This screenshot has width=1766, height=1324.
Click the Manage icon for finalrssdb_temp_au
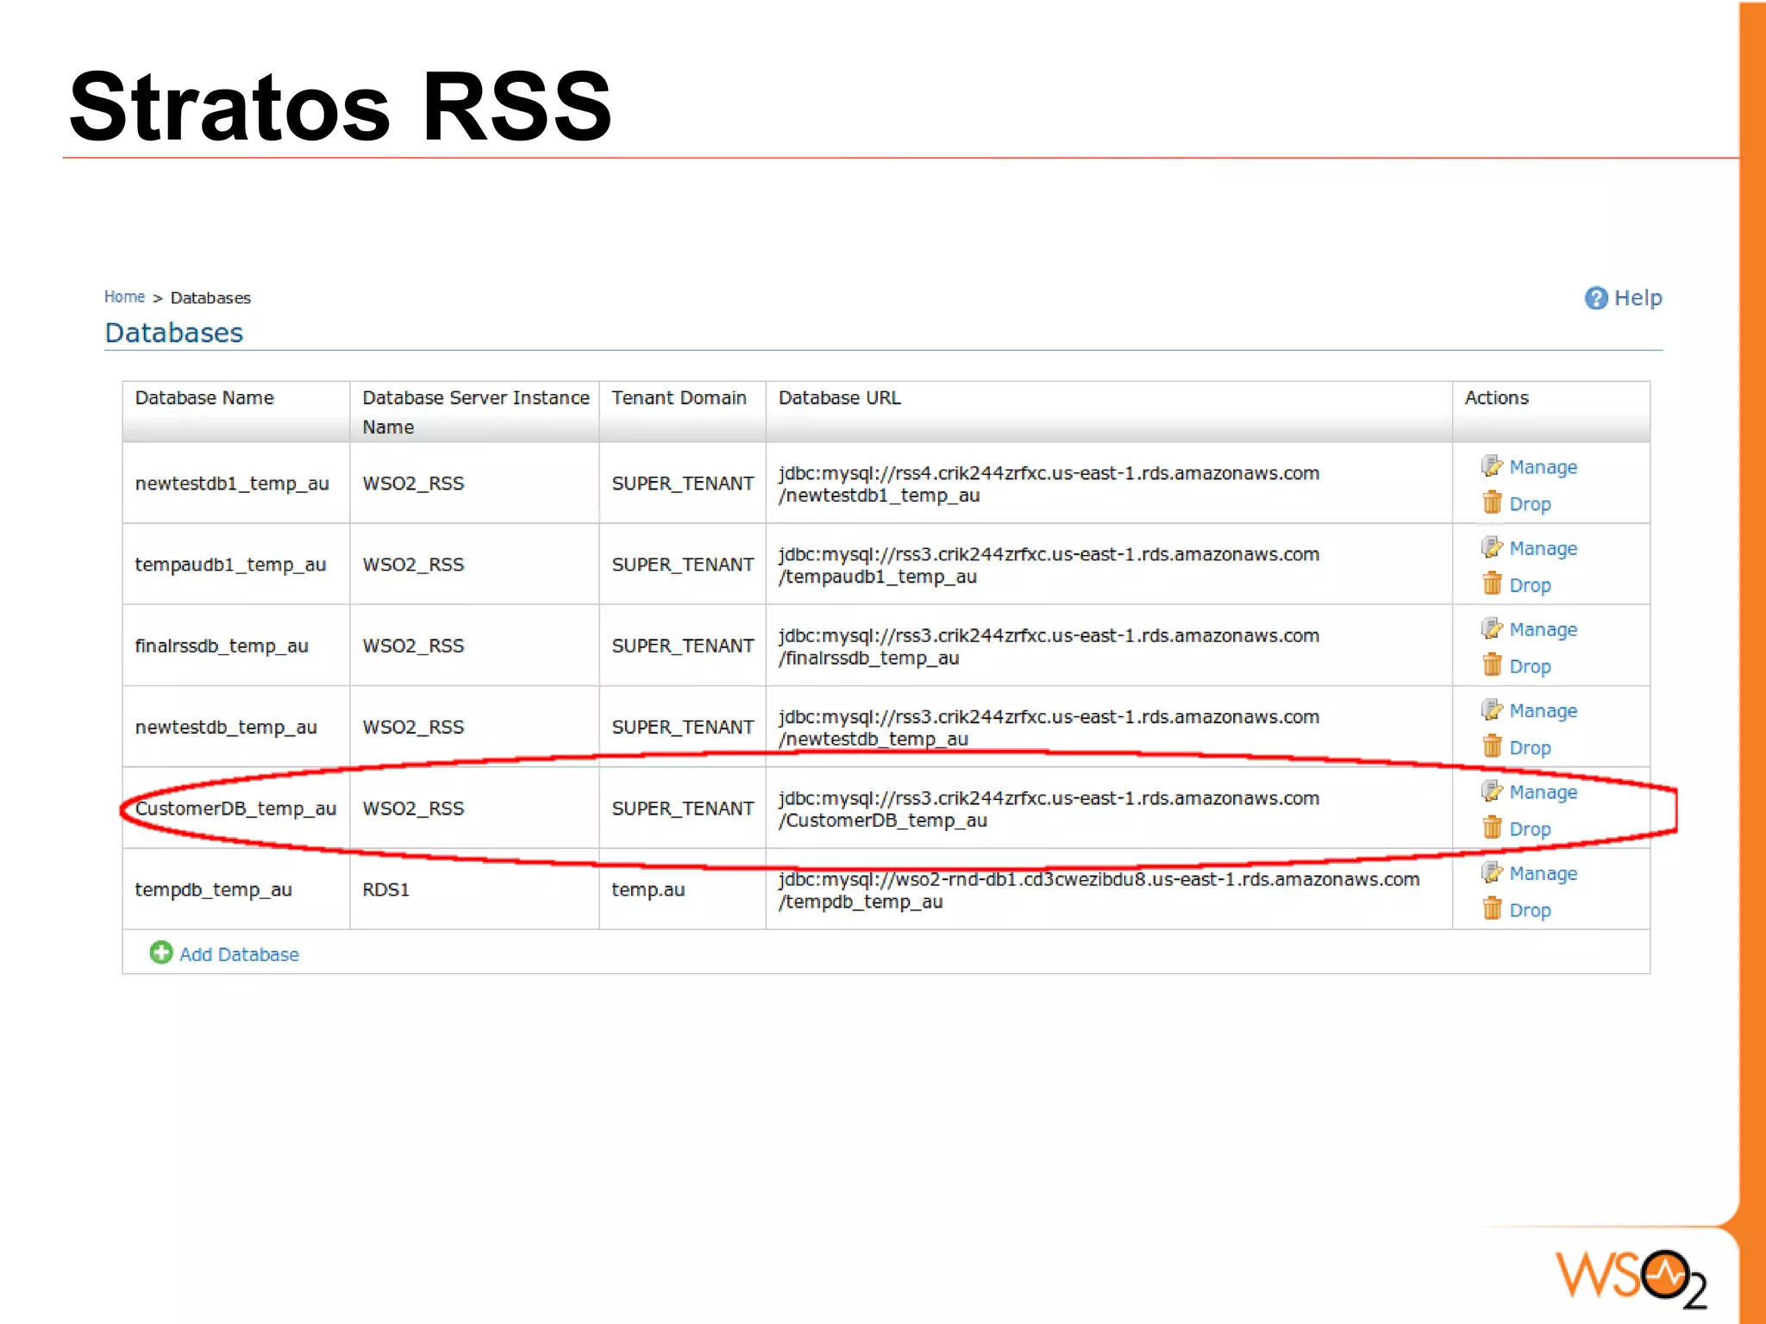(1492, 629)
